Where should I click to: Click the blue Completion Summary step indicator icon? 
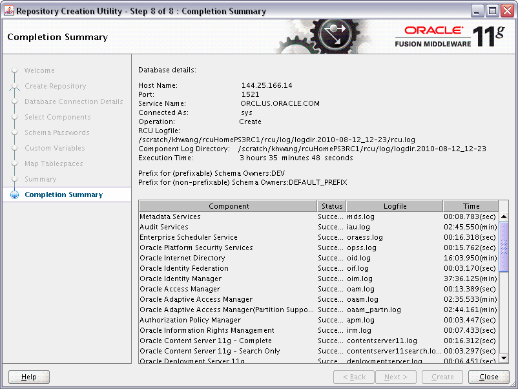coord(15,194)
